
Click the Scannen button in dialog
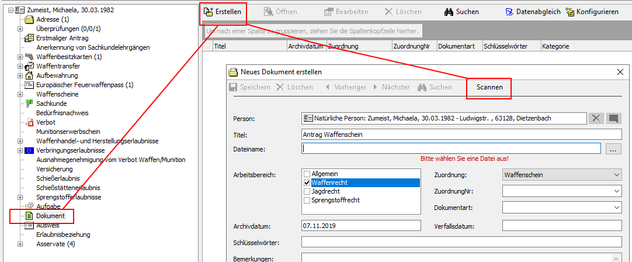click(x=489, y=87)
